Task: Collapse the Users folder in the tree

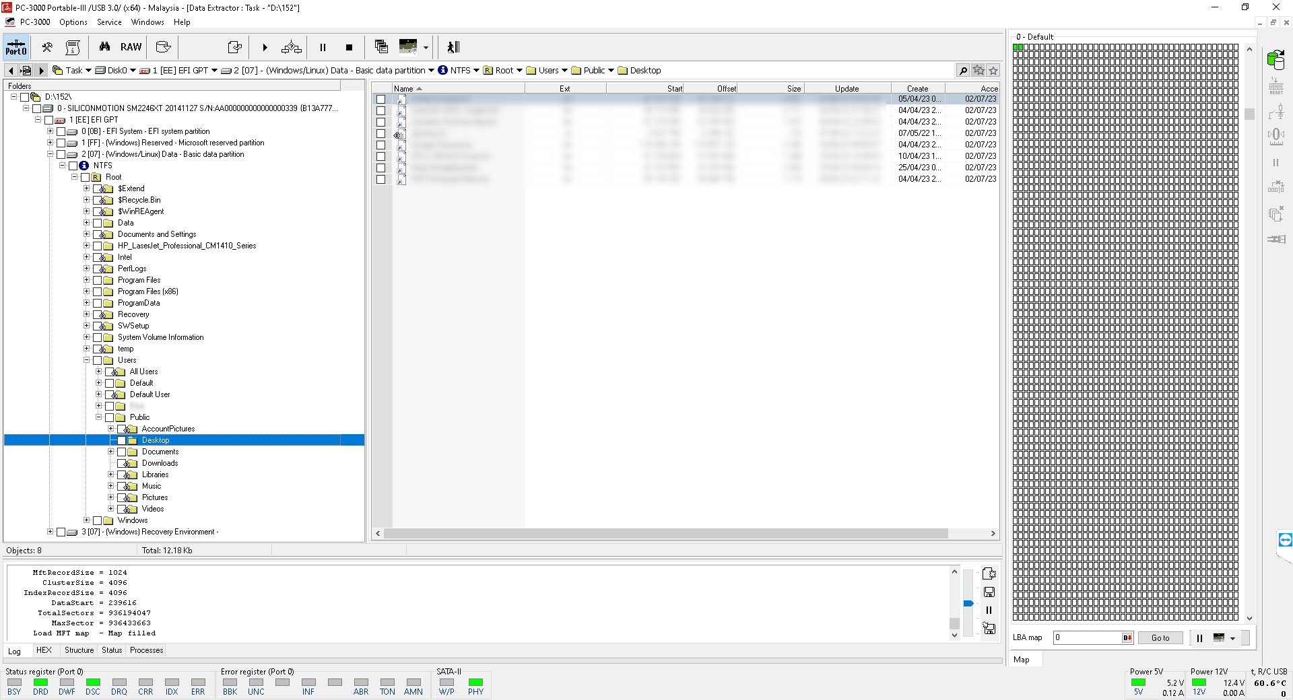Action: (86, 360)
